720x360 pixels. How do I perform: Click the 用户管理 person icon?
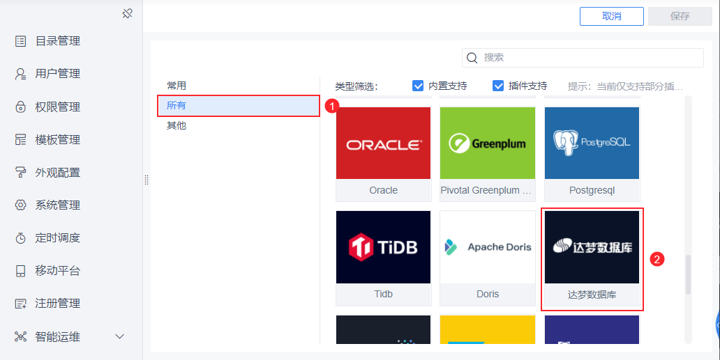tap(21, 74)
